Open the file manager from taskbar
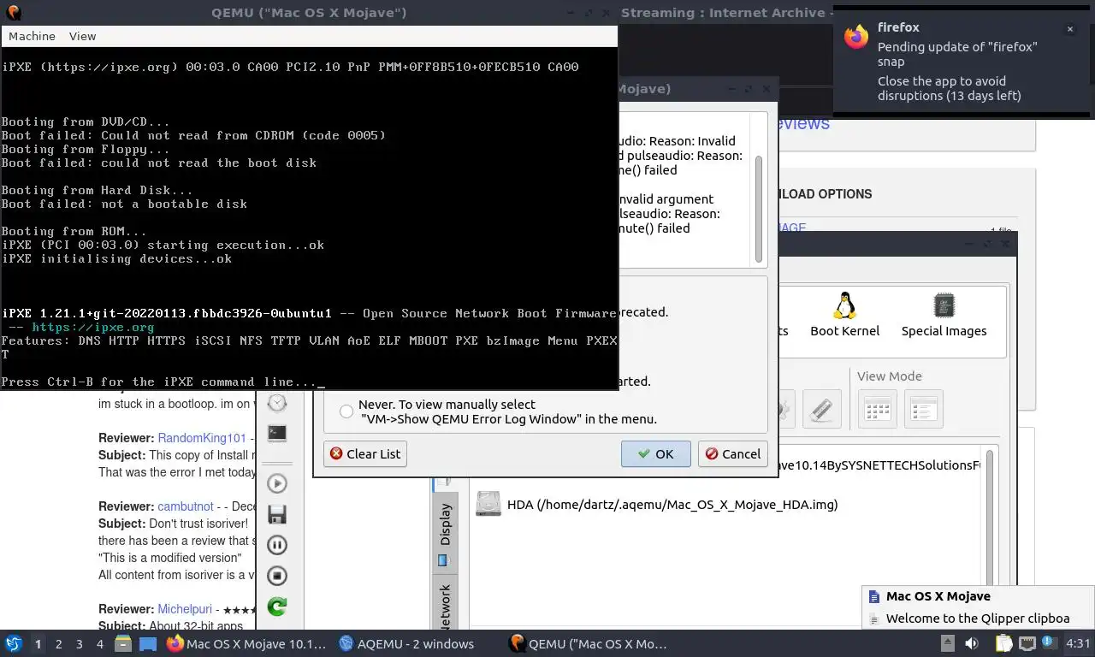Screen dimensions: 1095x657 [123, 643]
